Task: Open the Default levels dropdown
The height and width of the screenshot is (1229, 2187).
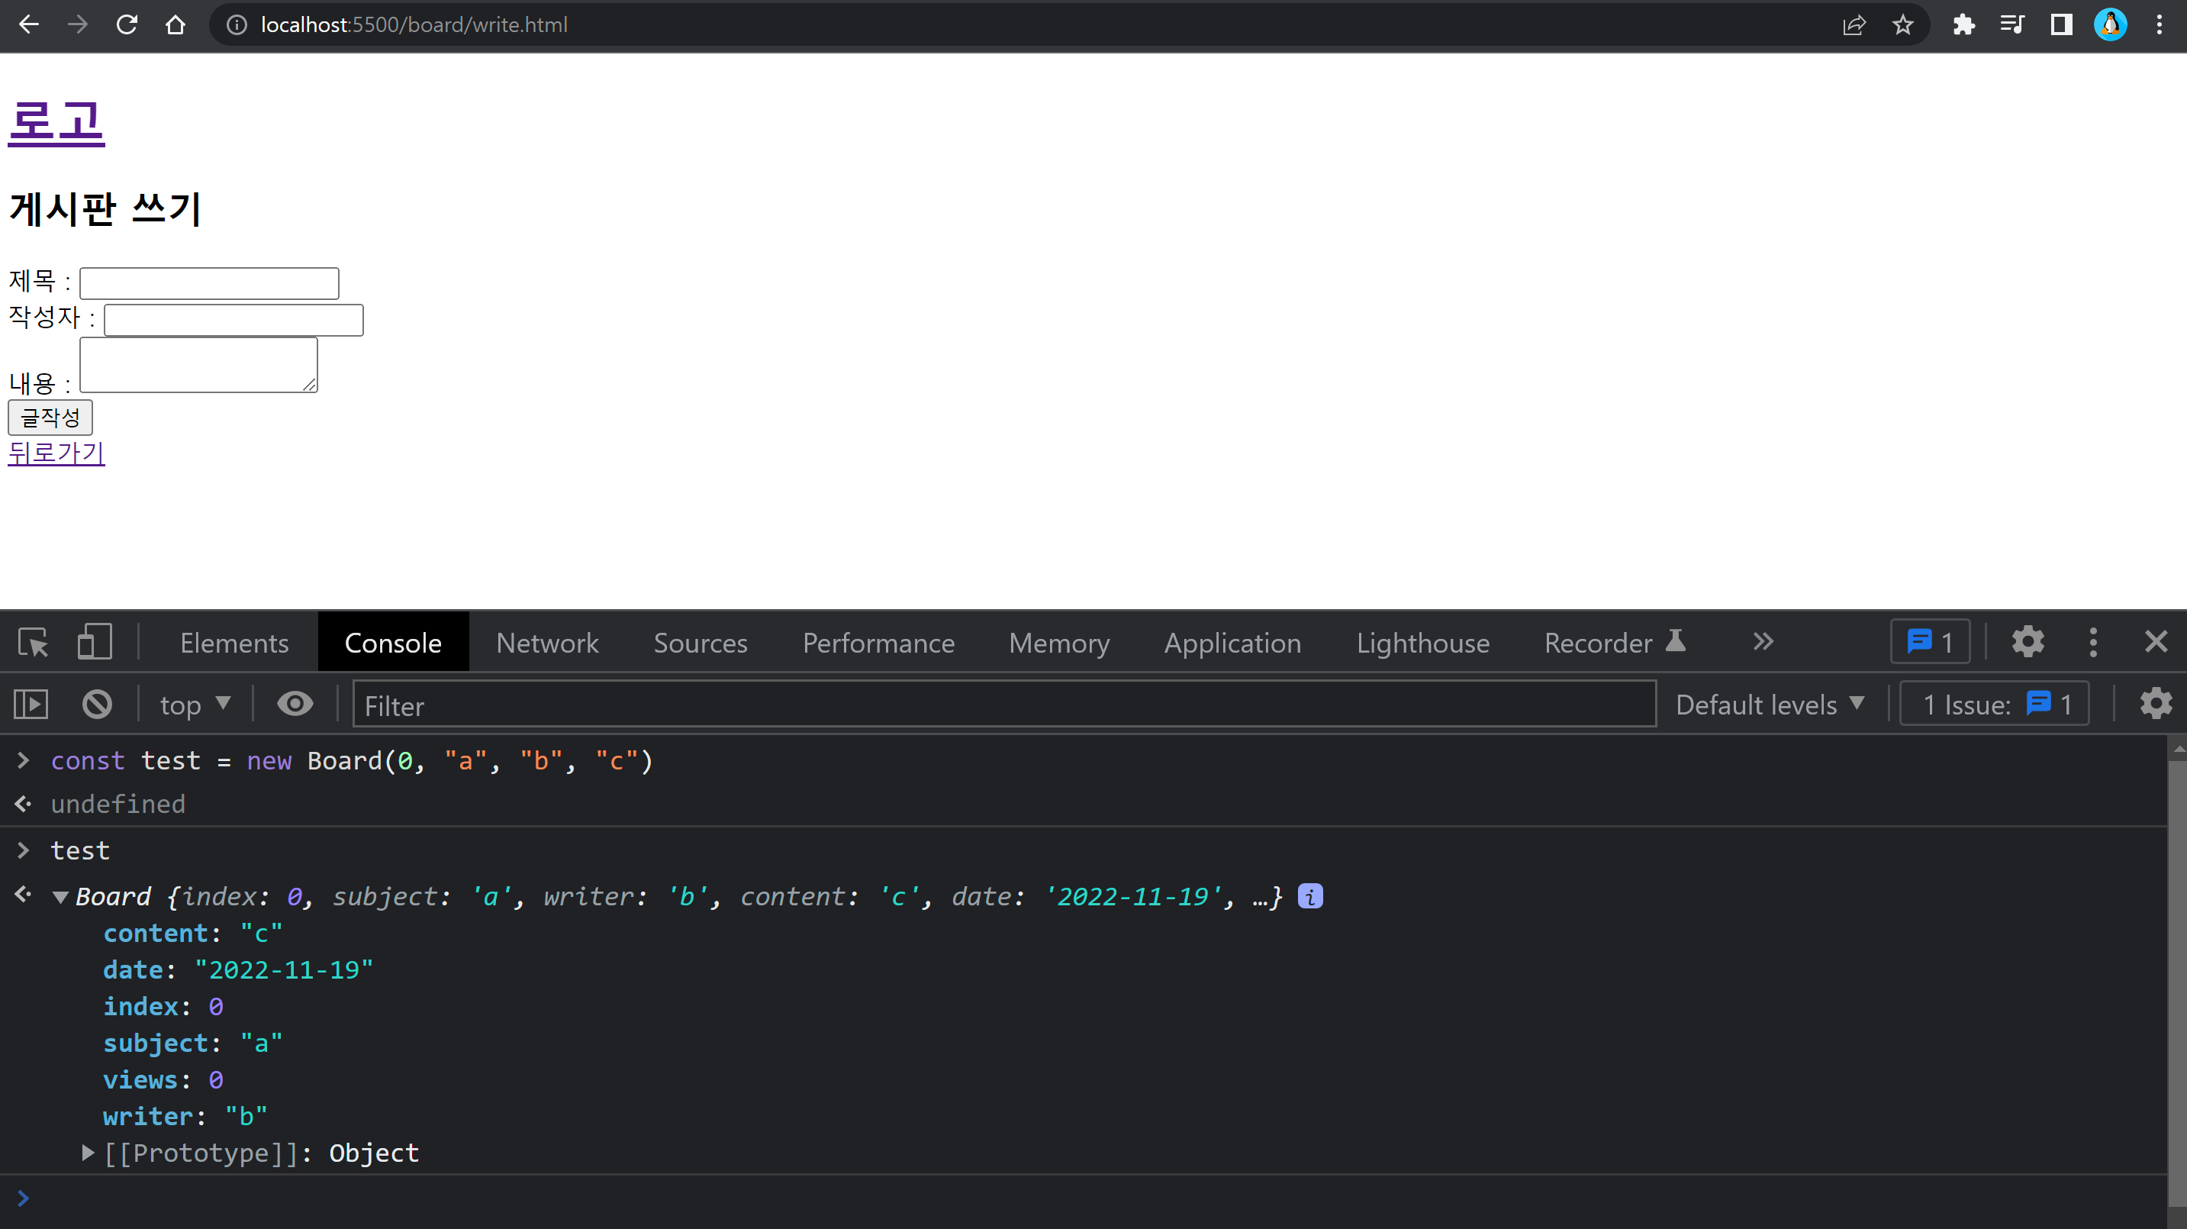Action: (x=1770, y=704)
